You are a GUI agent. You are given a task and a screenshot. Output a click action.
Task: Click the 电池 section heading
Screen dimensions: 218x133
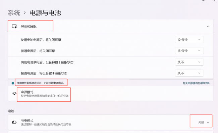click(x=11, y=111)
